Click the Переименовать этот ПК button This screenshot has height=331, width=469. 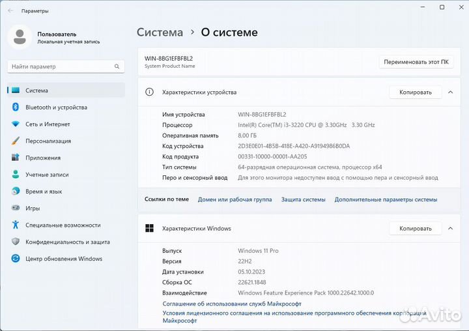(x=416, y=62)
